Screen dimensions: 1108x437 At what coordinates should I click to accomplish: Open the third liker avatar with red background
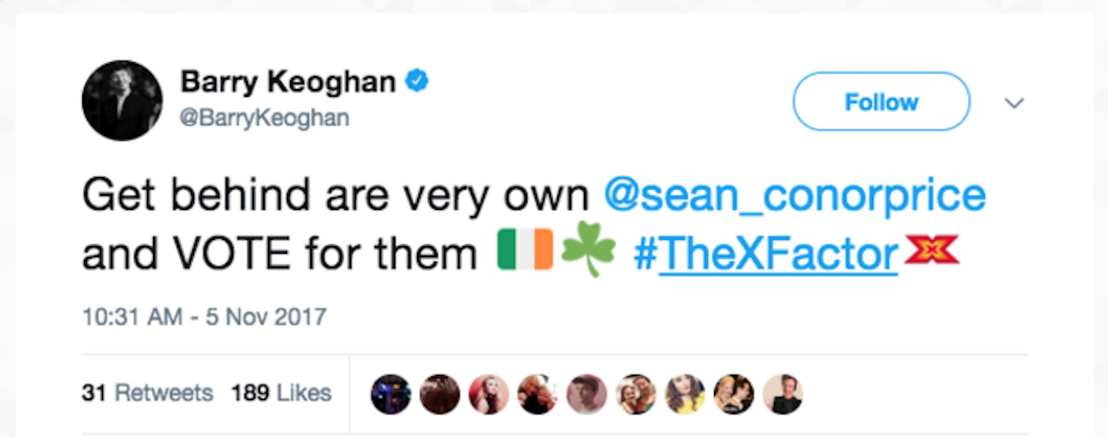489,395
